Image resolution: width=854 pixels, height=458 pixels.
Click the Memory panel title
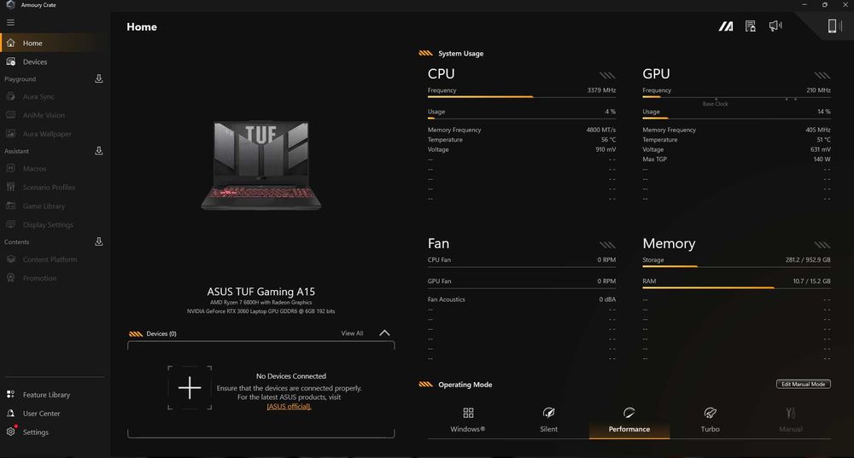click(669, 244)
